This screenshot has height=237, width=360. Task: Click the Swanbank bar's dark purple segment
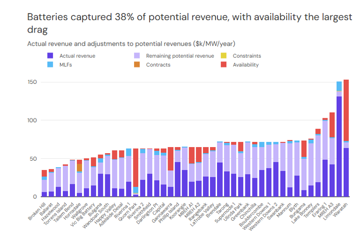(283, 184)
